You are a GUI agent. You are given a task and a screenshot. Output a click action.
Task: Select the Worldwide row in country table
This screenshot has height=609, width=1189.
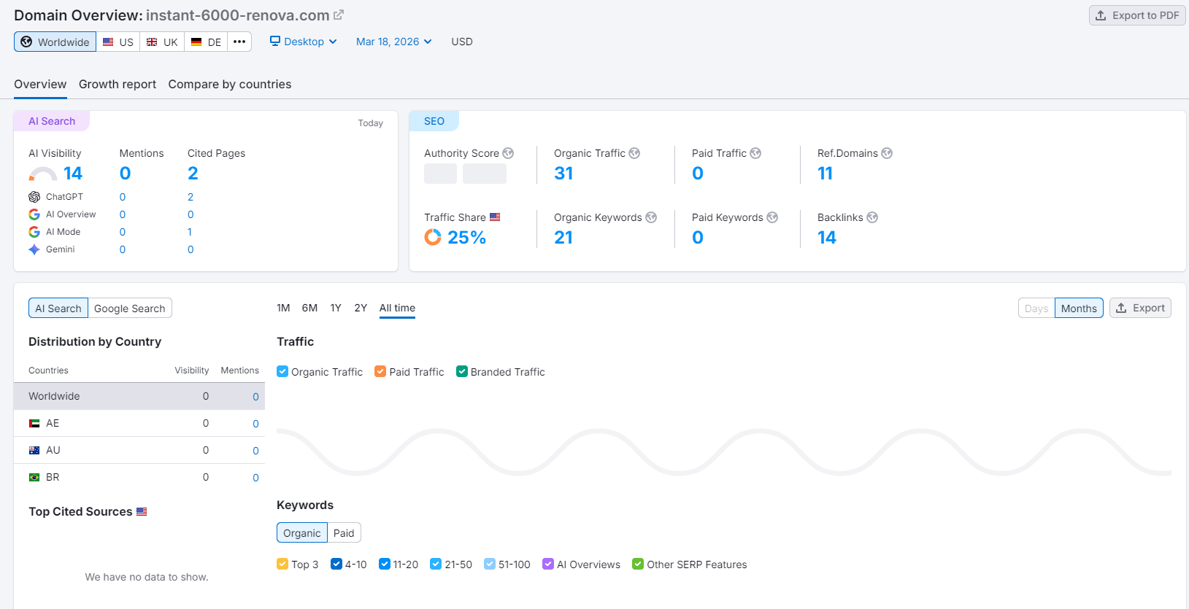tap(139, 396)
